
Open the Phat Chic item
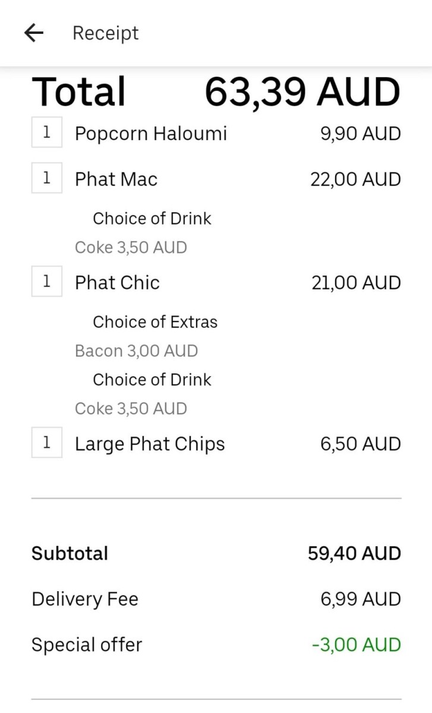117,282
